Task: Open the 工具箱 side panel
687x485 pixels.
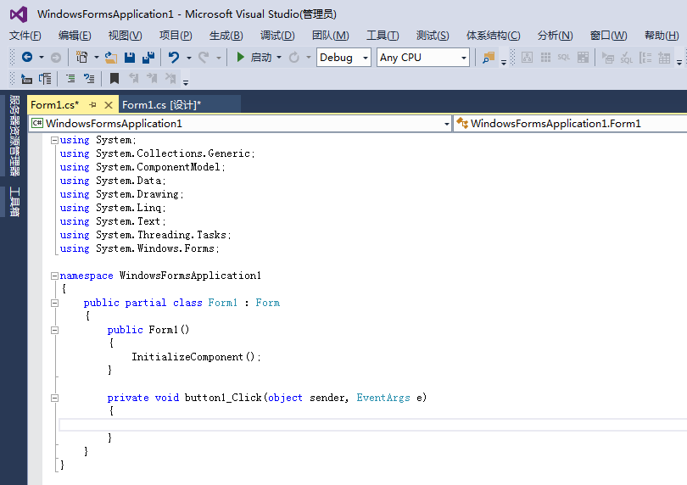Action: tap(14, 202)
